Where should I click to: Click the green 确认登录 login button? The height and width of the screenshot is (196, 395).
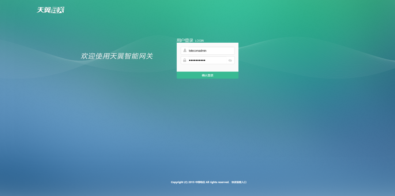pos(208,75)
